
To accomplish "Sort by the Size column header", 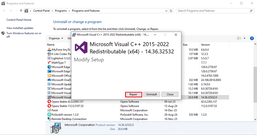I will [x=185, y=44].
